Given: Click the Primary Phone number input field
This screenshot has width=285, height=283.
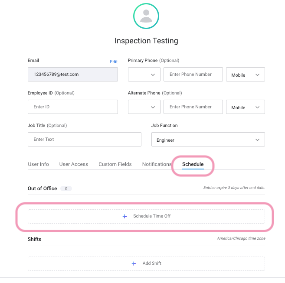Looking at the screenshot, I should point(193,74).
